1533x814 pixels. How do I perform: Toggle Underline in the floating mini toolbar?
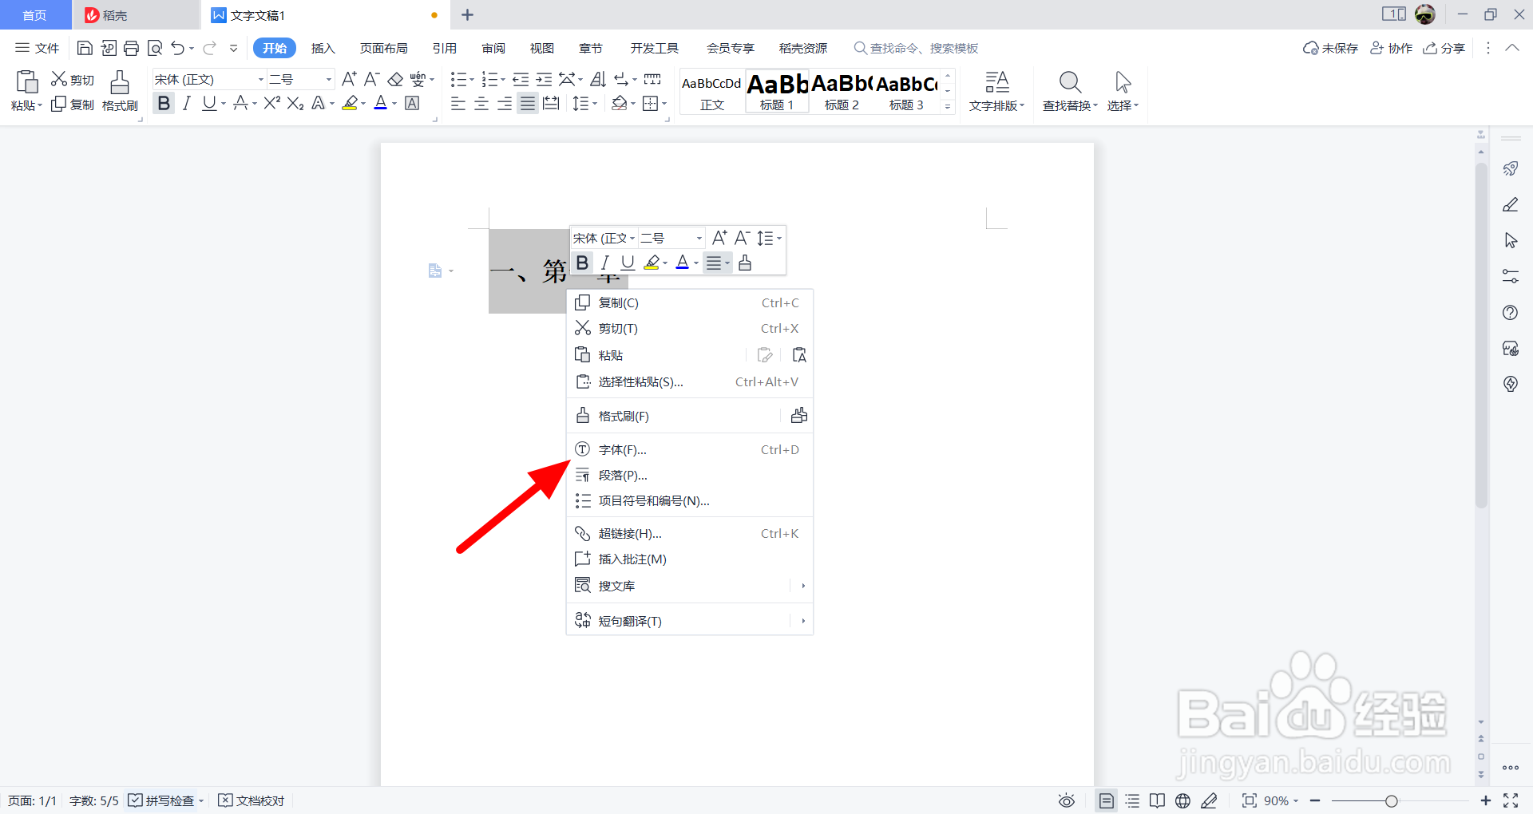tap(628, 263)
